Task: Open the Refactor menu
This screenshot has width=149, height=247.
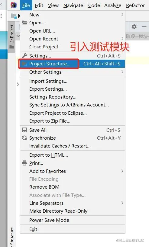Action: 135,5
